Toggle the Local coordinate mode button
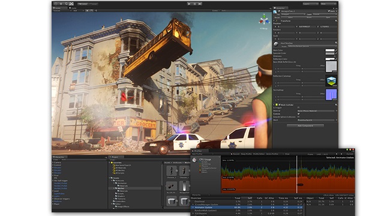The width and height of the screenshot is (390, 216). point(93,4)
